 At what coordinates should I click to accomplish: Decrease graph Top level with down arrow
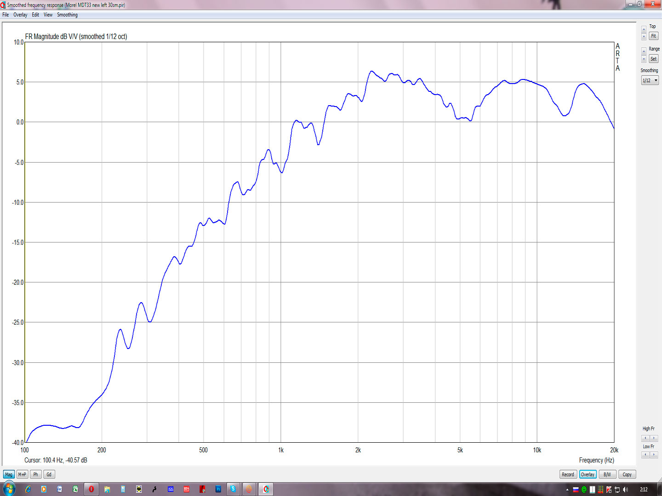click(644, 36)
